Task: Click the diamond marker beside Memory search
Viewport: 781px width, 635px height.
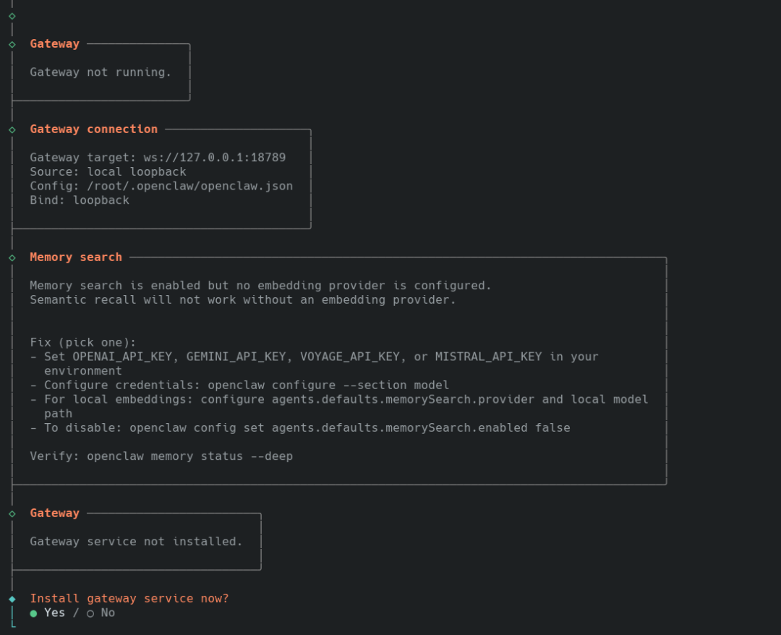Action: pos(12,257)
